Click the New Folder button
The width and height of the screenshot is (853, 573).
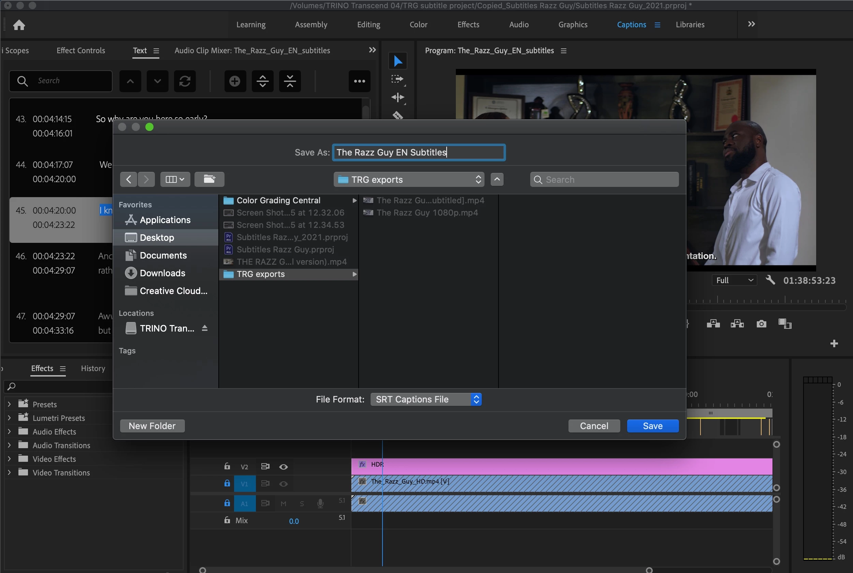click(x=152, y=426)
